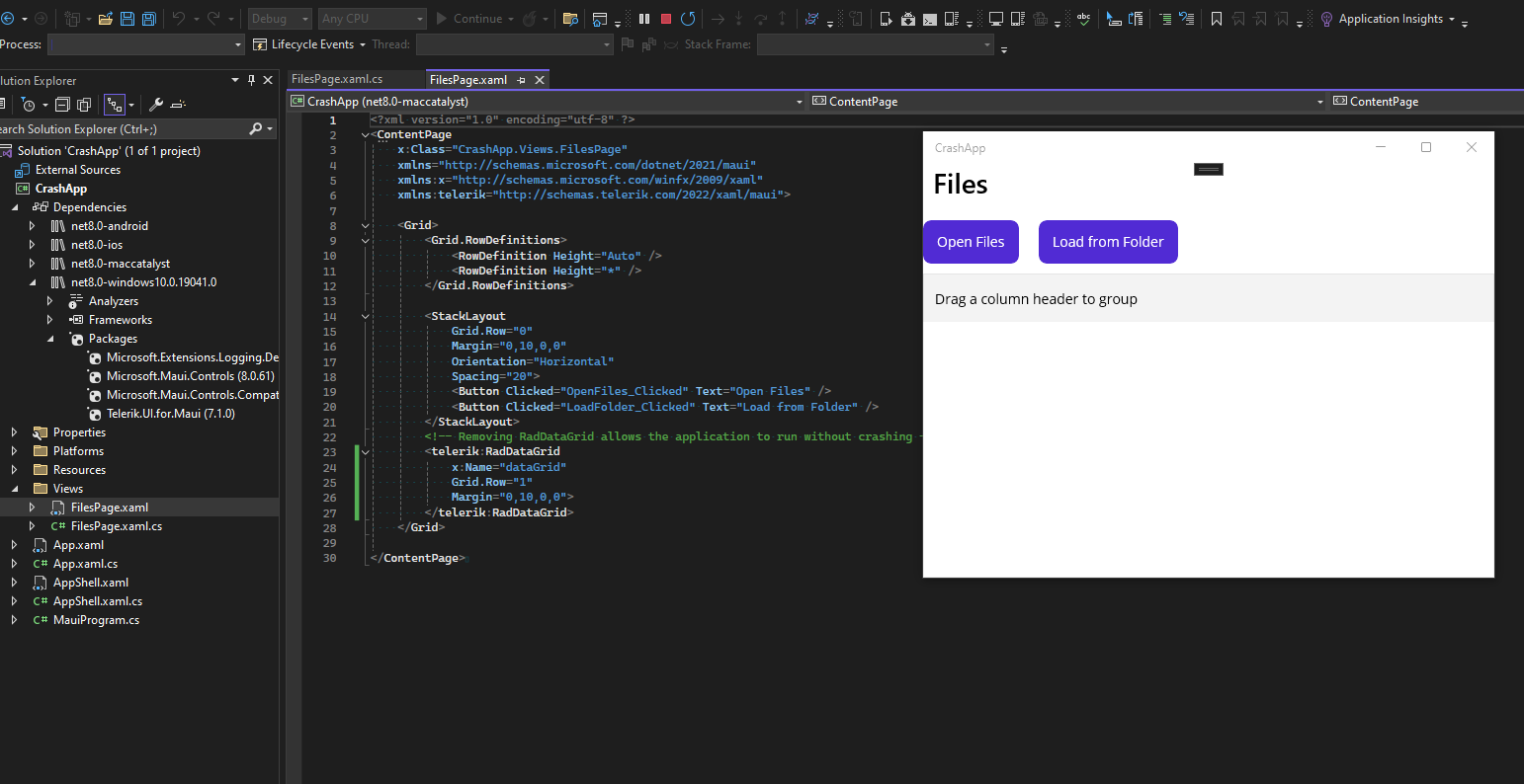Click the Save All toolbar icon

click(148, 19)
